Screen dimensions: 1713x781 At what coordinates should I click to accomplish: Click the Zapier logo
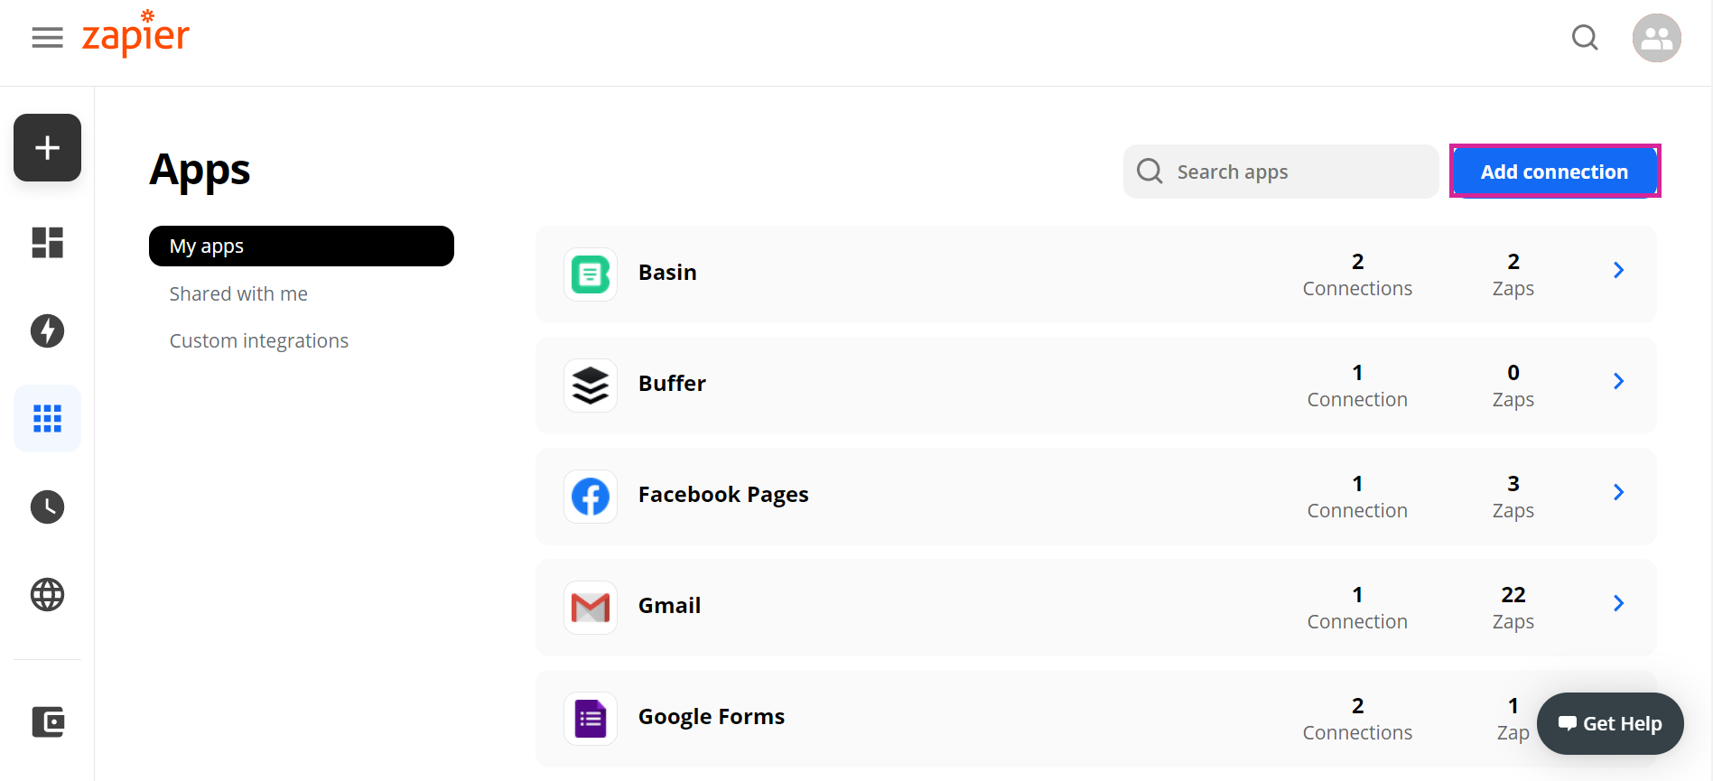135,35
